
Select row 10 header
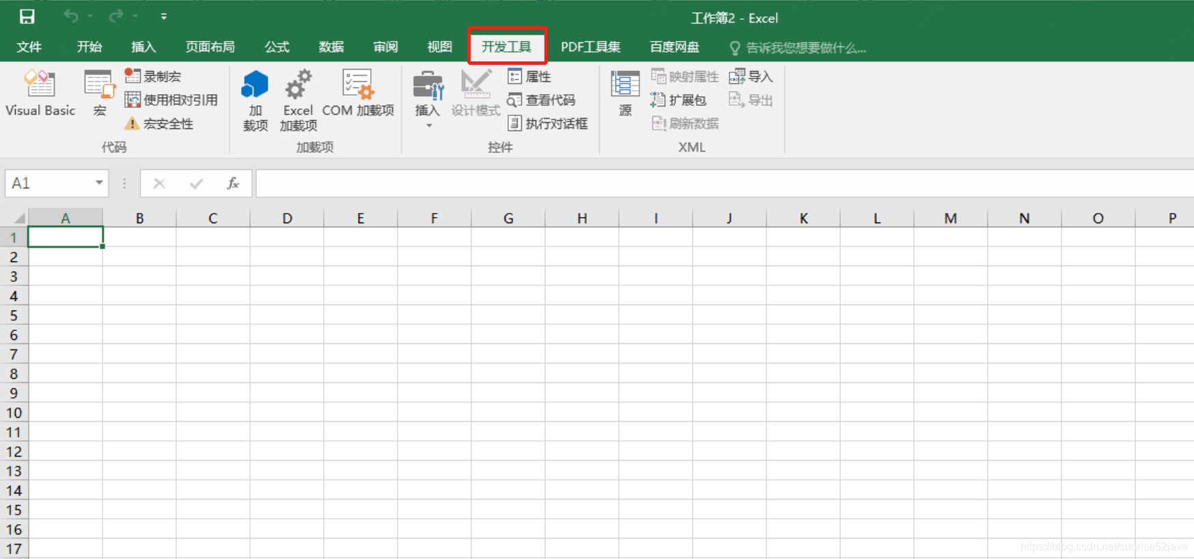(x=14, y=413)
